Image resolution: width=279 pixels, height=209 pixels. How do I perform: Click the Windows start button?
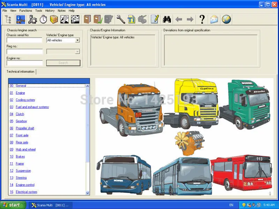(12, 205)
